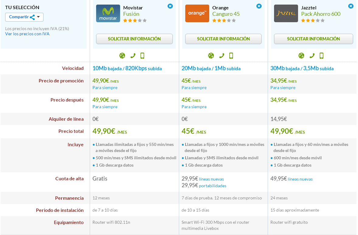The height and width of the screenshot is (235, 358).
Task: Click the mobile phone icon under Movistar
Action: click(x=142, y=56)
